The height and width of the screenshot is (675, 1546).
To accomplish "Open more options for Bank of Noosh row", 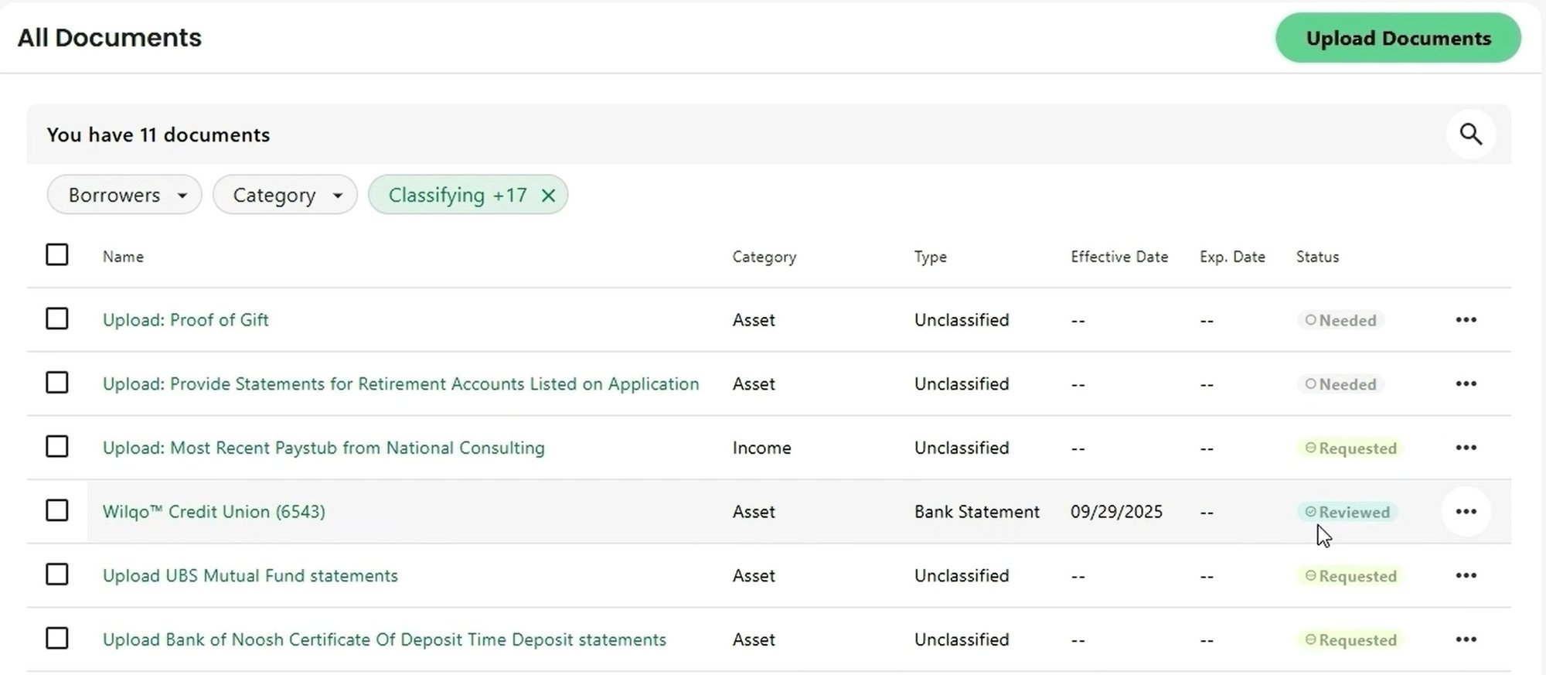I will point(1466,639).
